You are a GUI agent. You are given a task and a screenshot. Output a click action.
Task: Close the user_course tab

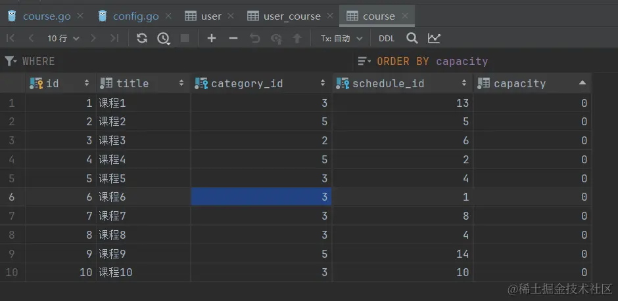click(330, 16)
